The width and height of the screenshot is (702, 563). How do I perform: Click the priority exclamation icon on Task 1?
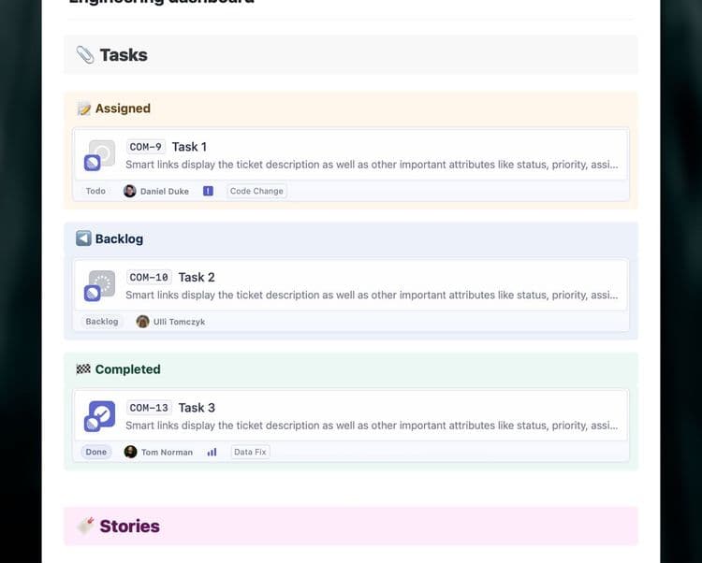coord(208,191)
